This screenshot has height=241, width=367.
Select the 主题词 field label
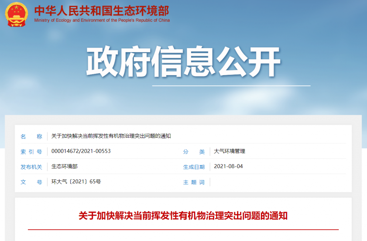point(194,182)
